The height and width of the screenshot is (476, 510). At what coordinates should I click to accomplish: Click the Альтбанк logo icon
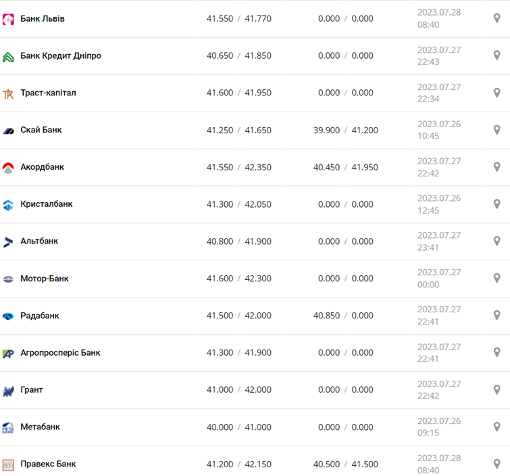(x=8, y=242)
